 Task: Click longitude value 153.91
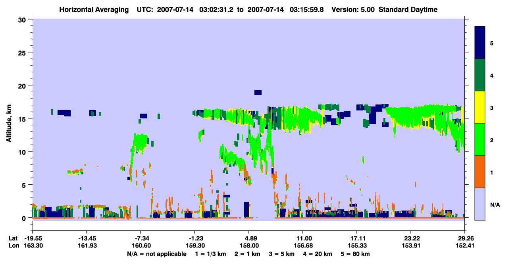[x=410, y=246]
